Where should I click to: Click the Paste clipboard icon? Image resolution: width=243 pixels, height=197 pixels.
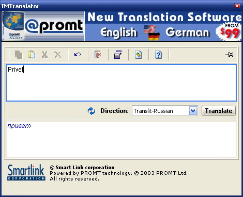click(32, 55)
